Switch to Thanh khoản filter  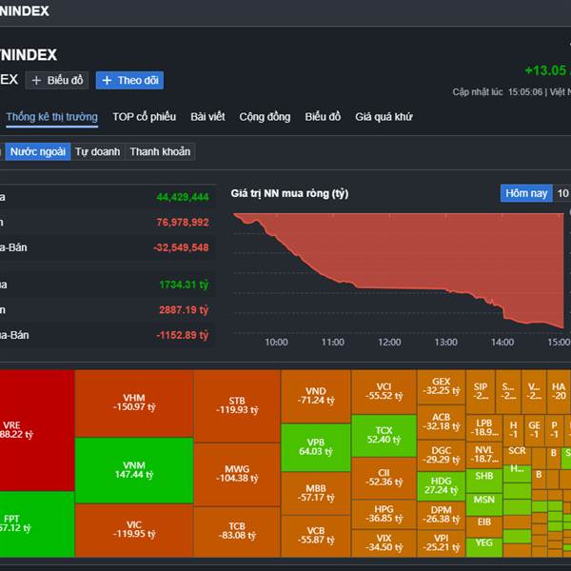[x=160, y=151]
